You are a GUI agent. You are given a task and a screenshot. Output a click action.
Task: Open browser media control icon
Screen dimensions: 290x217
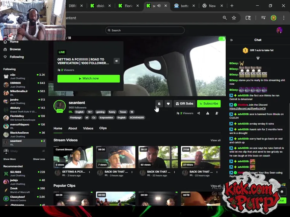(263, 18)
